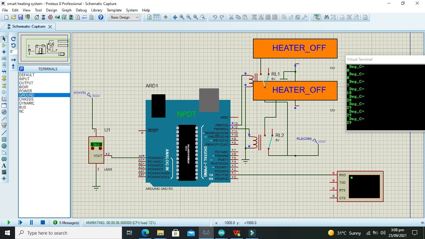Open the Base Design variant dropdown

(125, 17)
